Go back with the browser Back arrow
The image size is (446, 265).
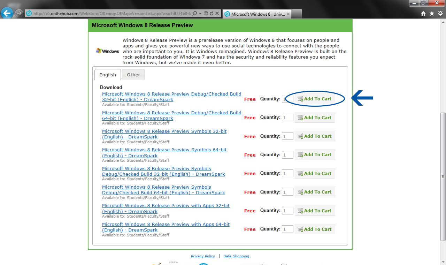pos(7,14)
